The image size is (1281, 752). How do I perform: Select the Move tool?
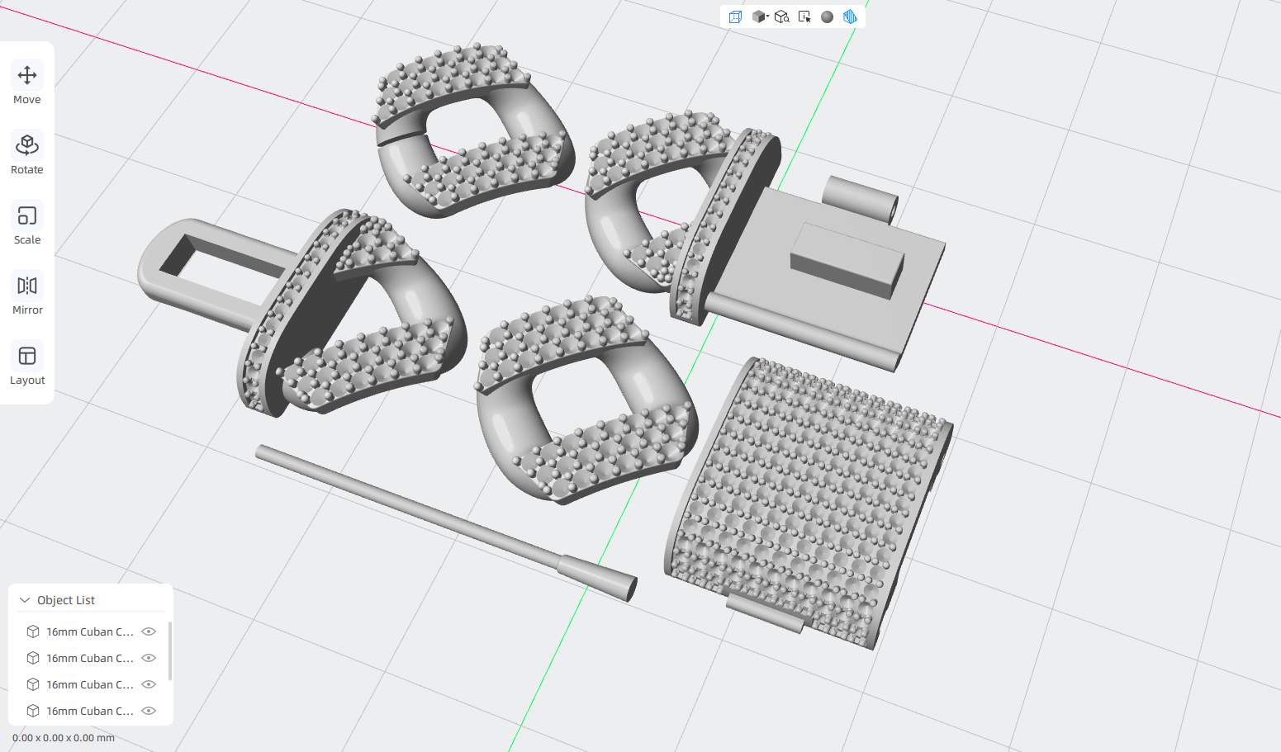click(x=27, y=84)
